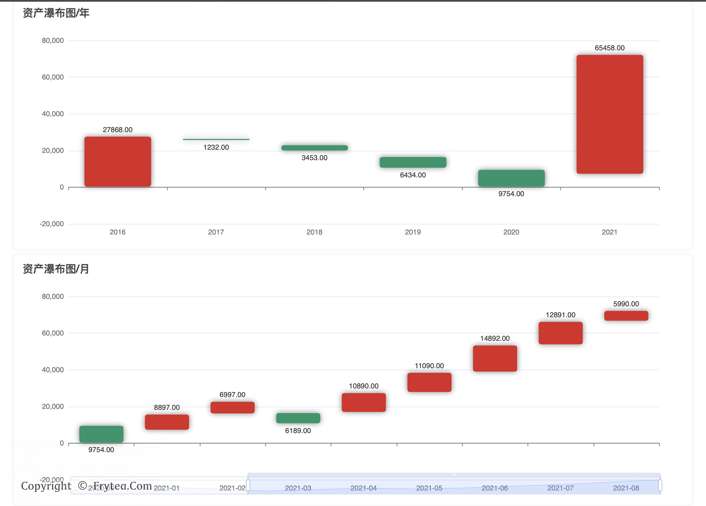Select the green 2018 bar labeled 3453.00
The width and height of the screenshot is (706, 506).
tap(314, 148)
